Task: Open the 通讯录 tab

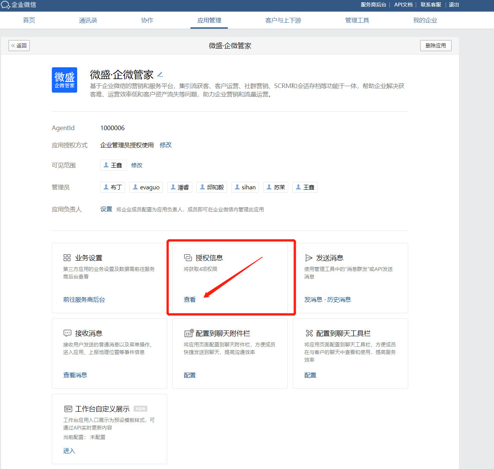Action: coord(88,20)
